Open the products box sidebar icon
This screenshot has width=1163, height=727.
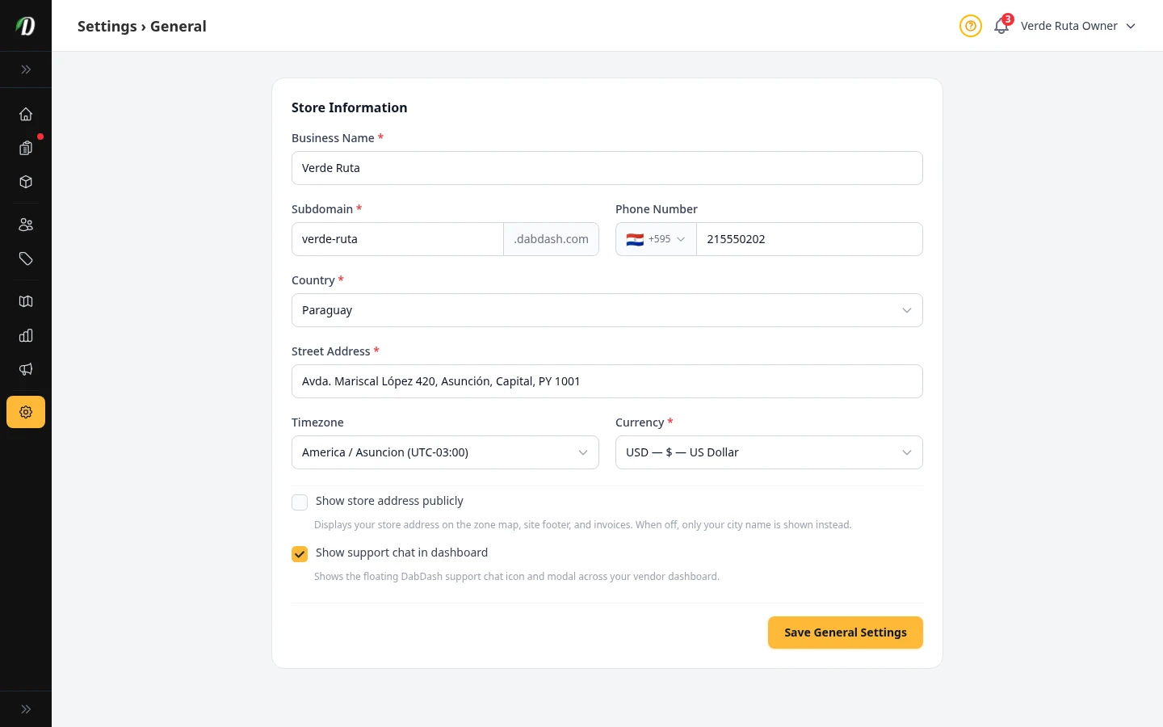pos(26,182)
